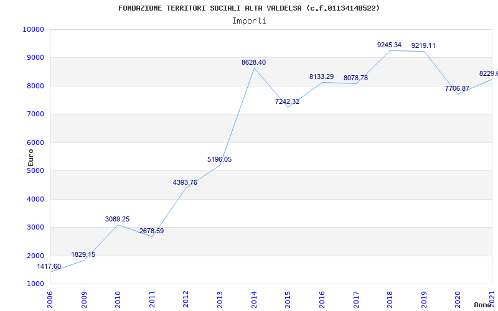This screenshot has height=311, width=498.
Task: Click the 3000 y-axis tick label
Action: [35, 228]
